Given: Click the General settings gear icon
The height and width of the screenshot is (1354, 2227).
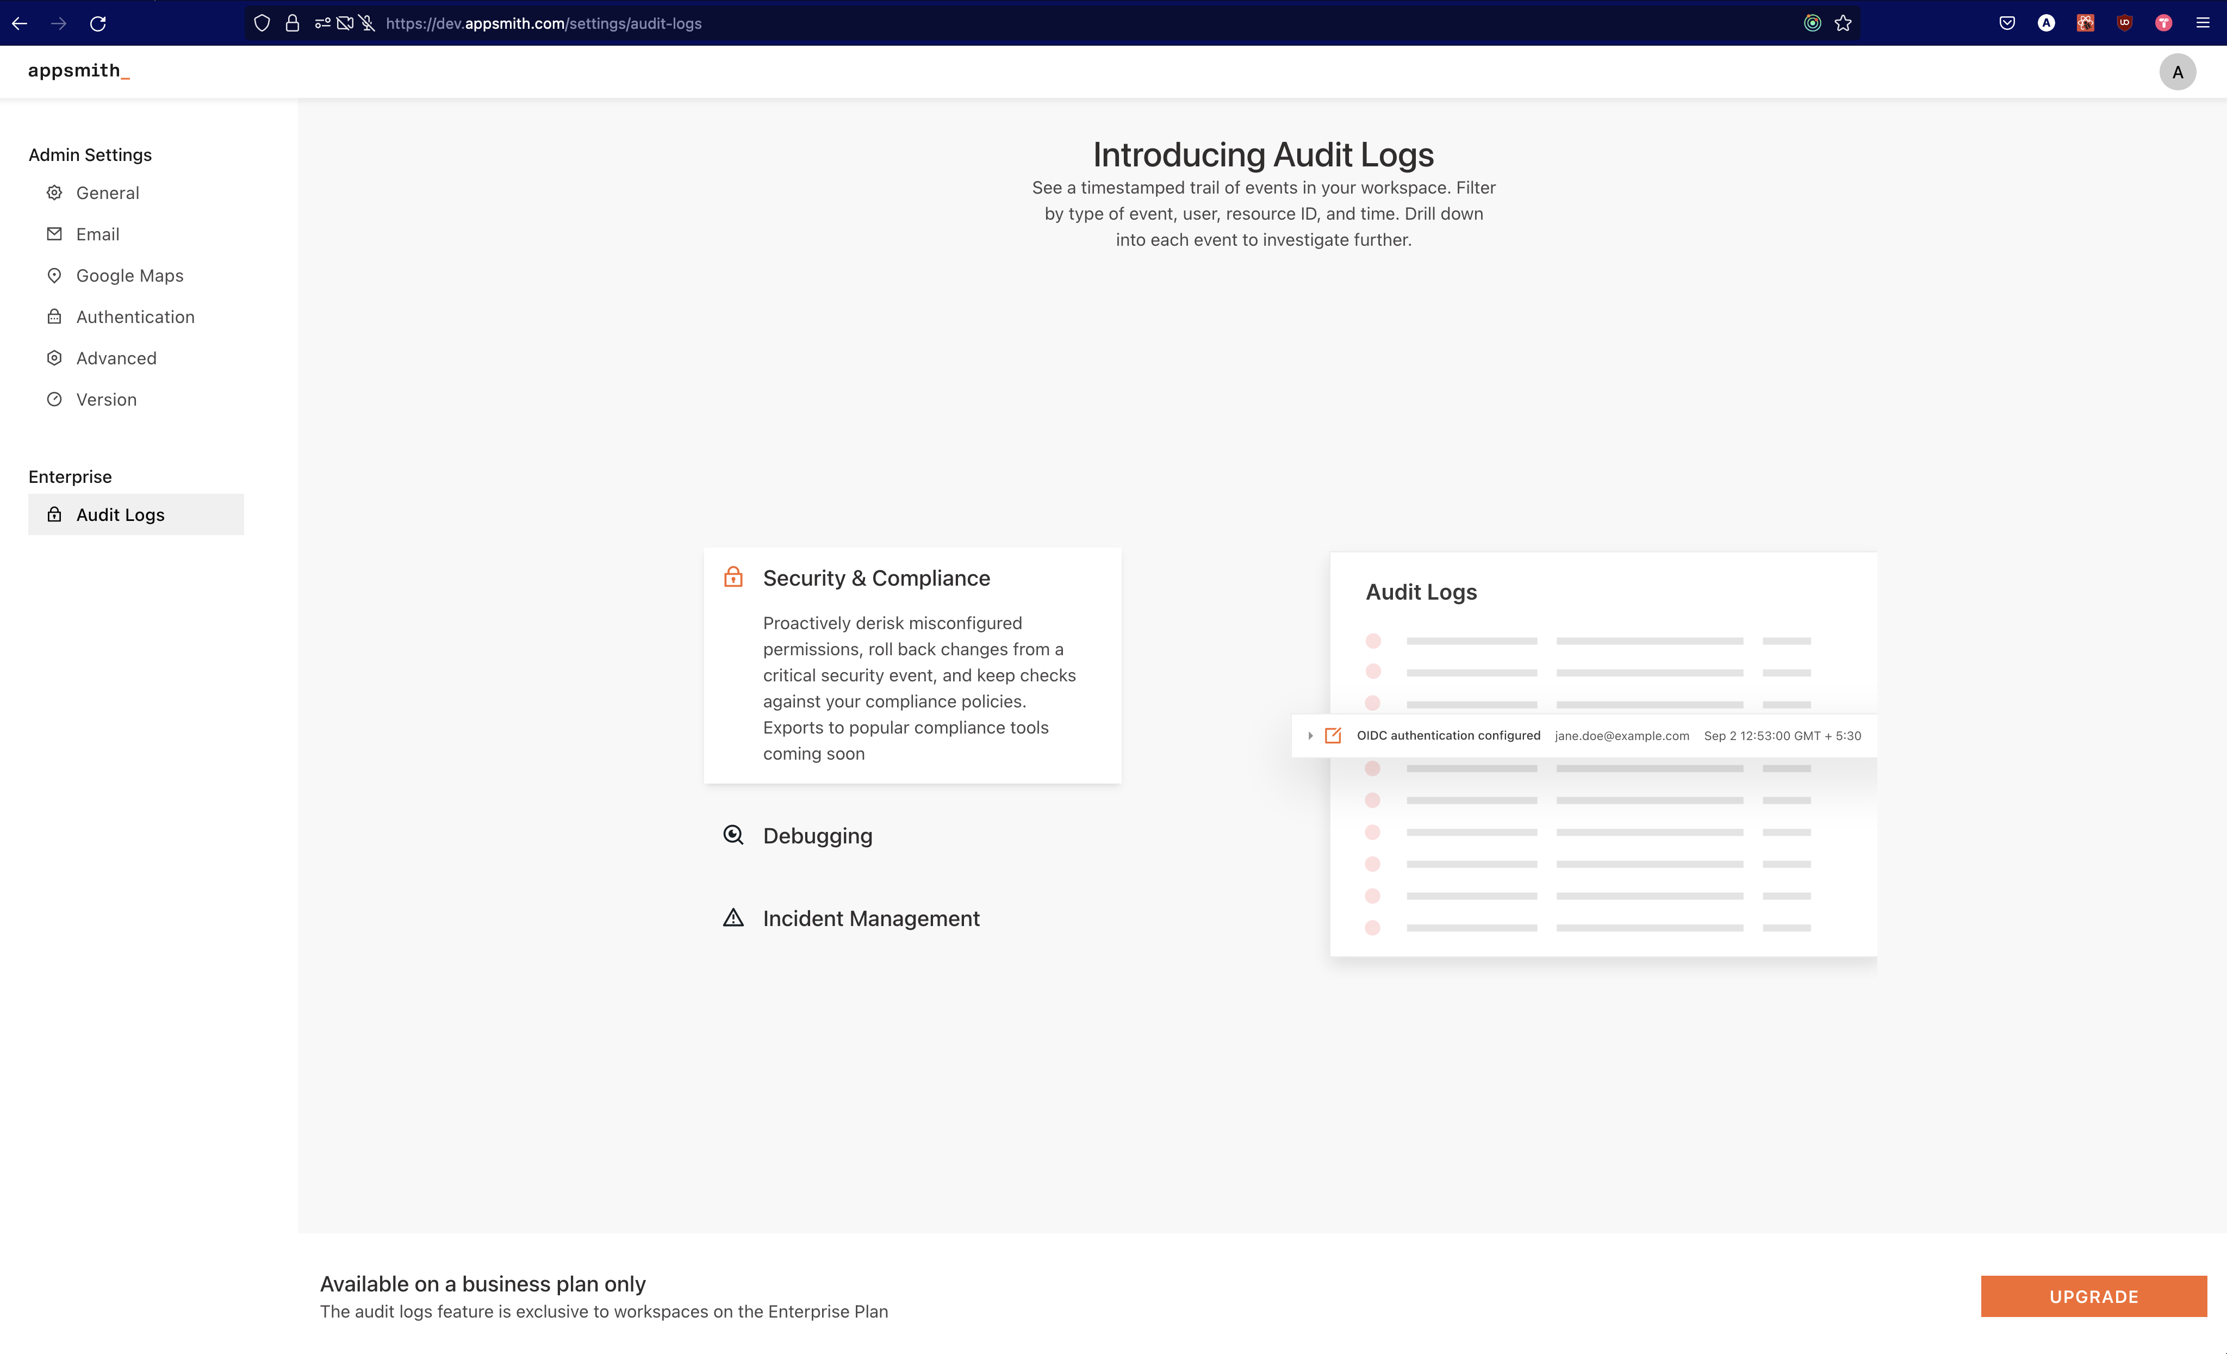Looking at the screenshot, I should coord(54,192).
